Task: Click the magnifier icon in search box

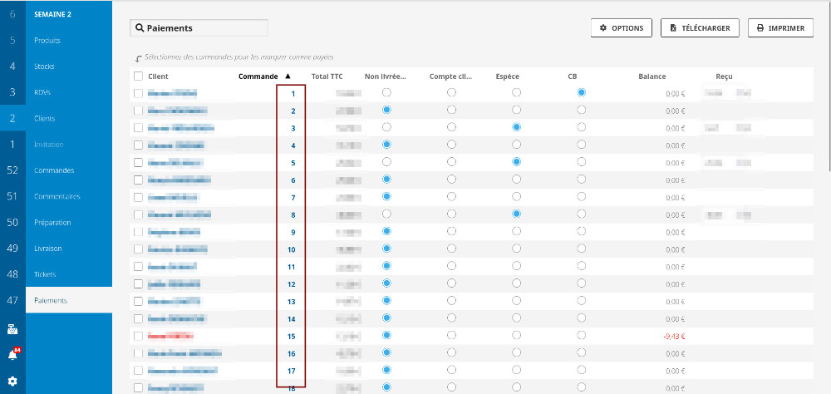Action: 139,28
